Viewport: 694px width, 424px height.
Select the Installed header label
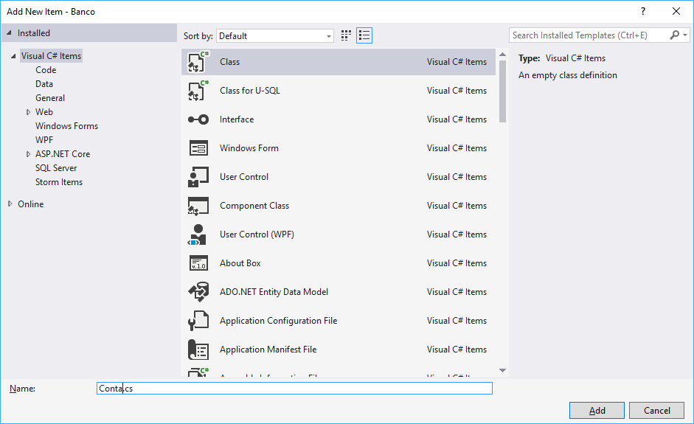tap(34, 32)
